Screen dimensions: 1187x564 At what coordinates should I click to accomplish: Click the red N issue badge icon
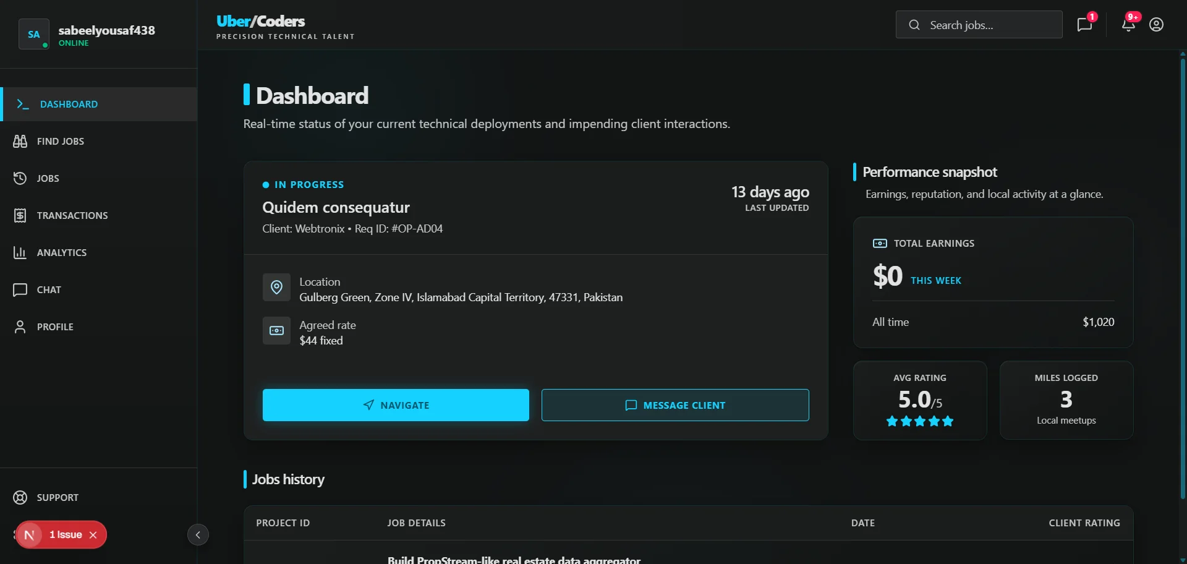tap(29, 535)
